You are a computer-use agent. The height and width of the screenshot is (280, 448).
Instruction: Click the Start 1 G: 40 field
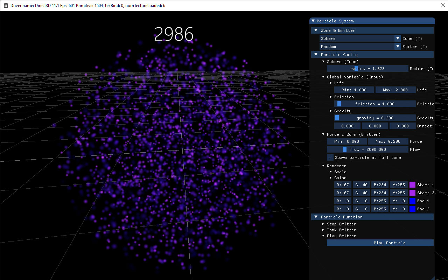click(361, 185)
